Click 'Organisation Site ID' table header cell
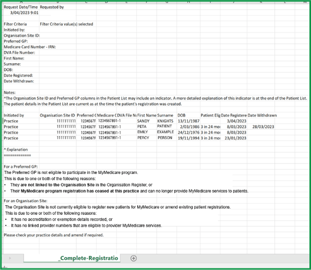 coord(57,115)
